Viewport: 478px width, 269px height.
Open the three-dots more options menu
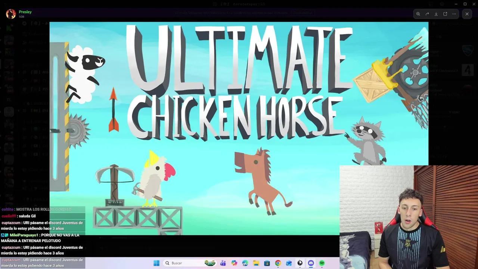point(454,14)
